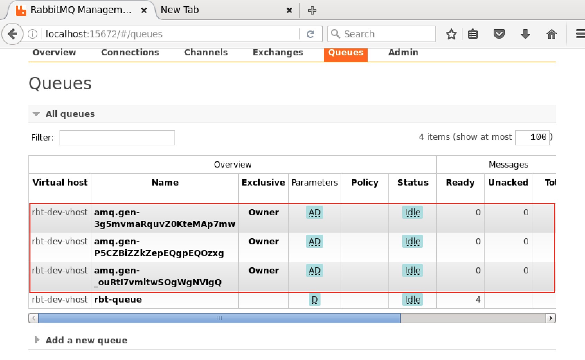Click the show at most 100 field

pos(532,137)
